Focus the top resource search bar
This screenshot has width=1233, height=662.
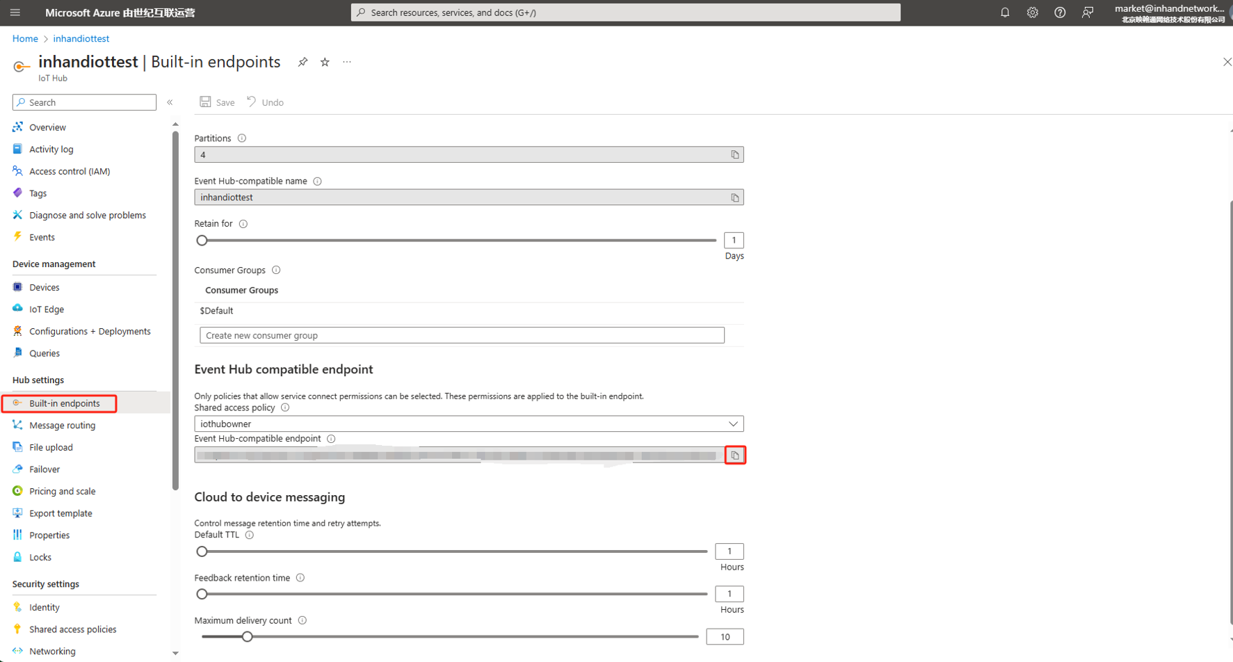pos(625,13)
